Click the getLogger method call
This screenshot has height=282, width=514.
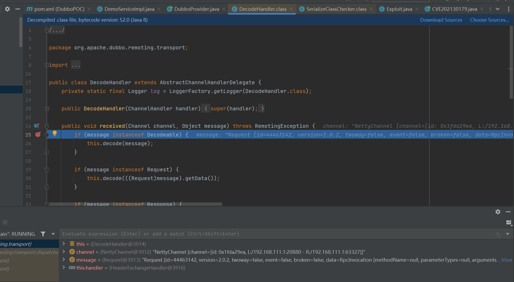coord(228,91)
